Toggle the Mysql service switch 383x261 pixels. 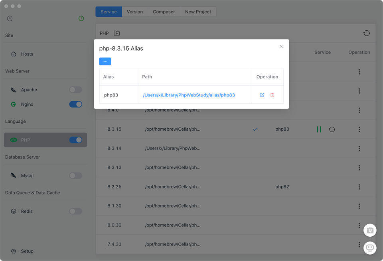coord(76,176)
